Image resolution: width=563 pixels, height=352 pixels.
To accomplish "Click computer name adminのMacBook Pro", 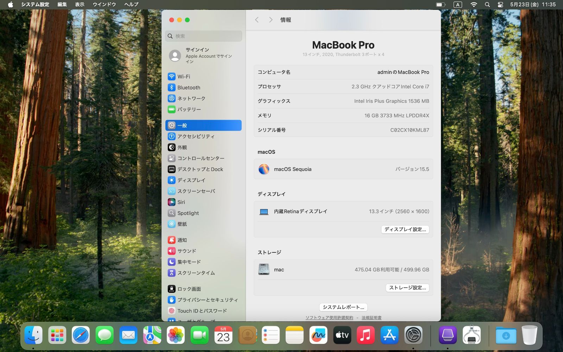I will pos(403,72).
